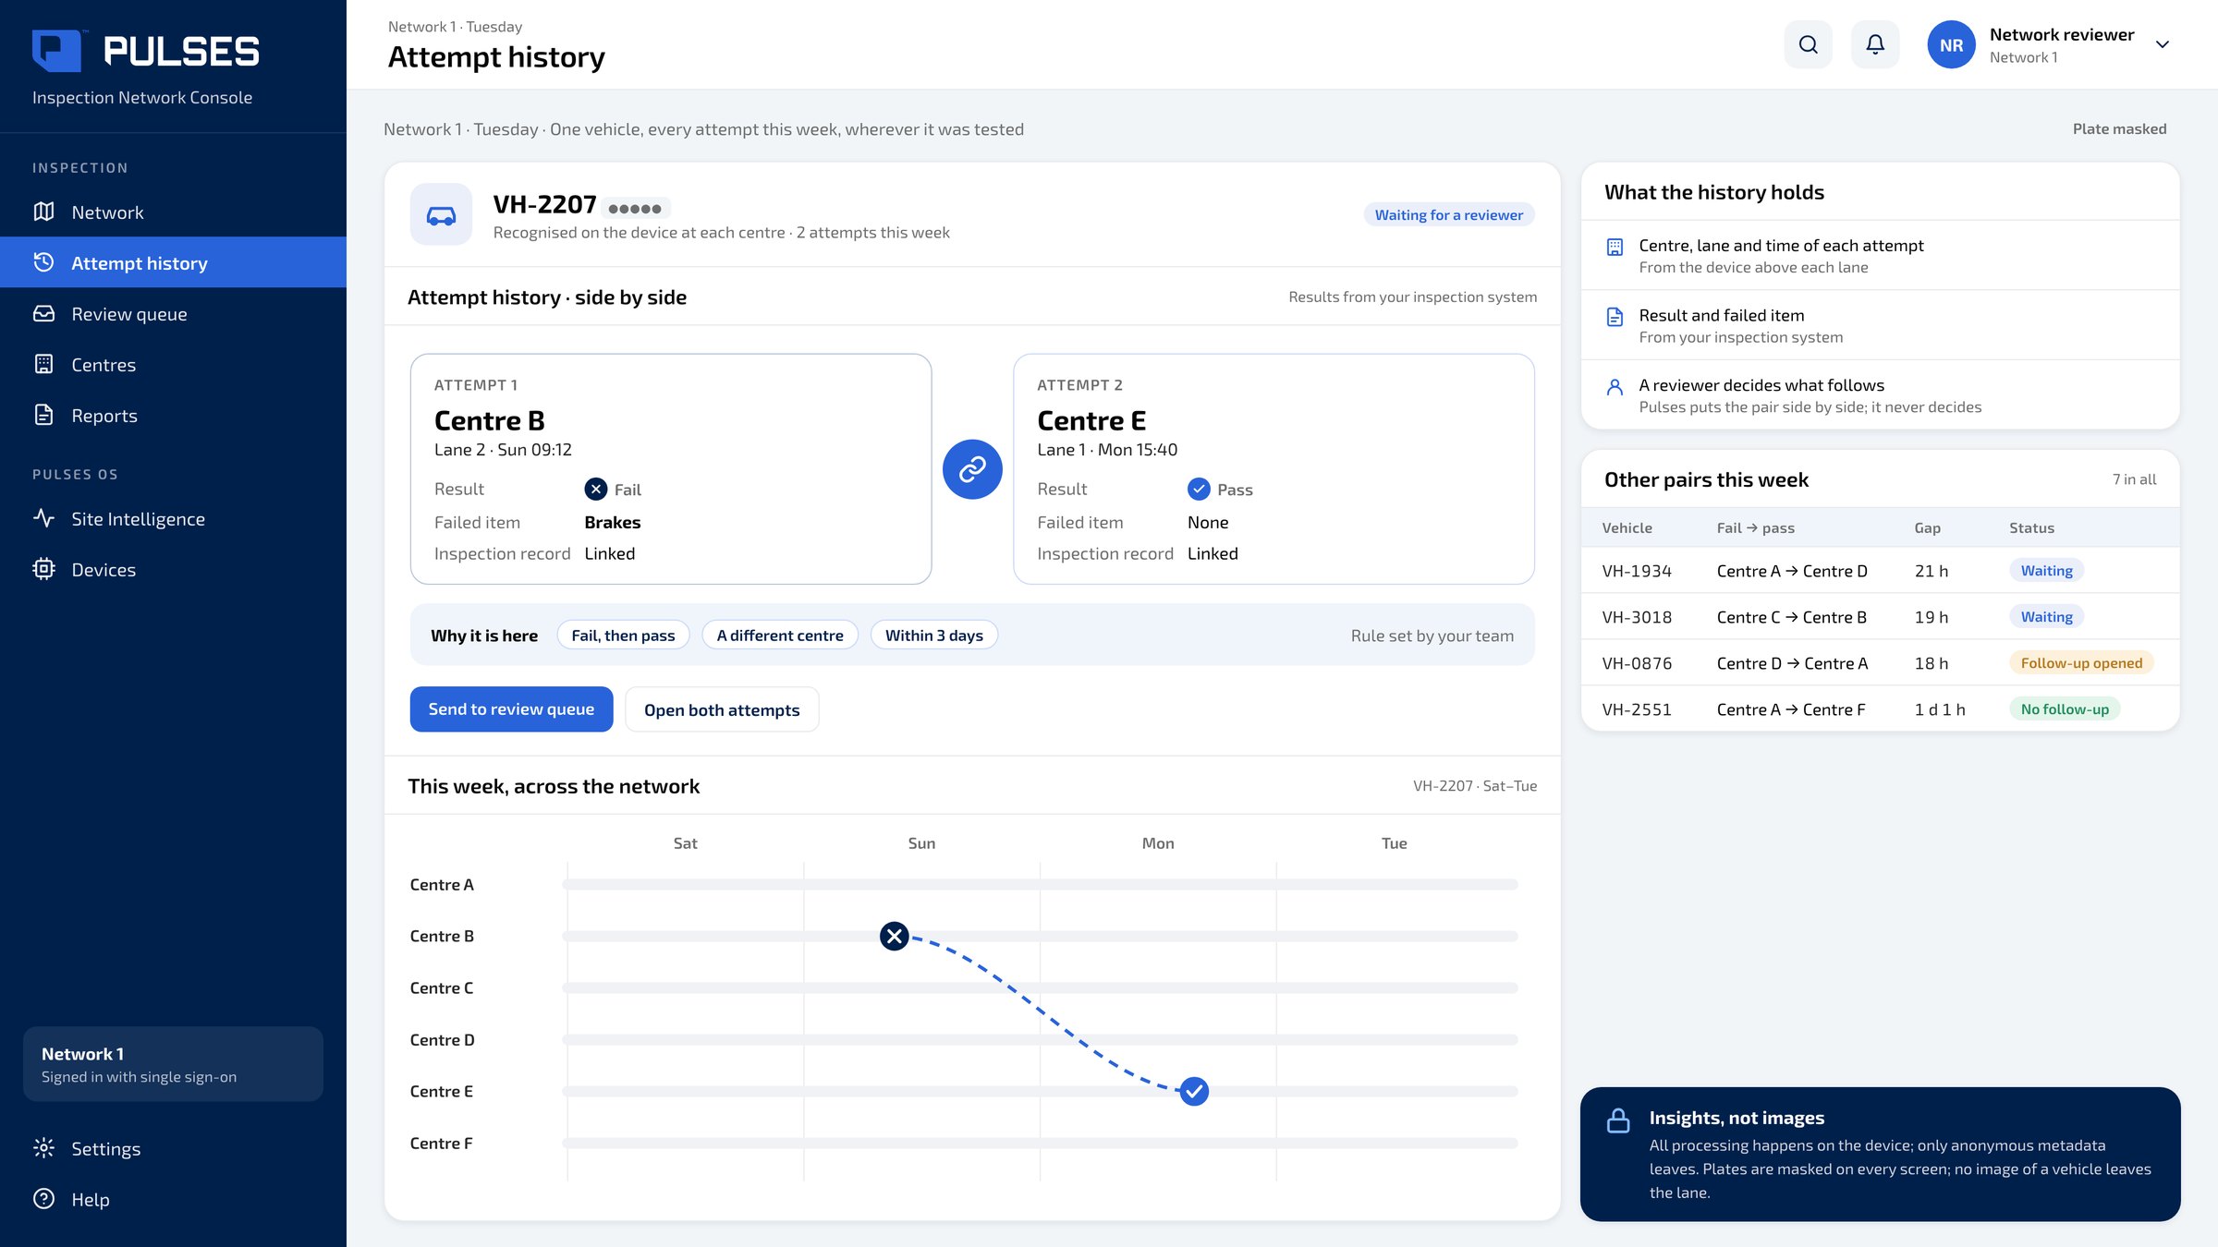This screenshot has width=2218, height=1247.
Task: Select the fail marker on Centre B timeline
Action: [x=895, y=936]
